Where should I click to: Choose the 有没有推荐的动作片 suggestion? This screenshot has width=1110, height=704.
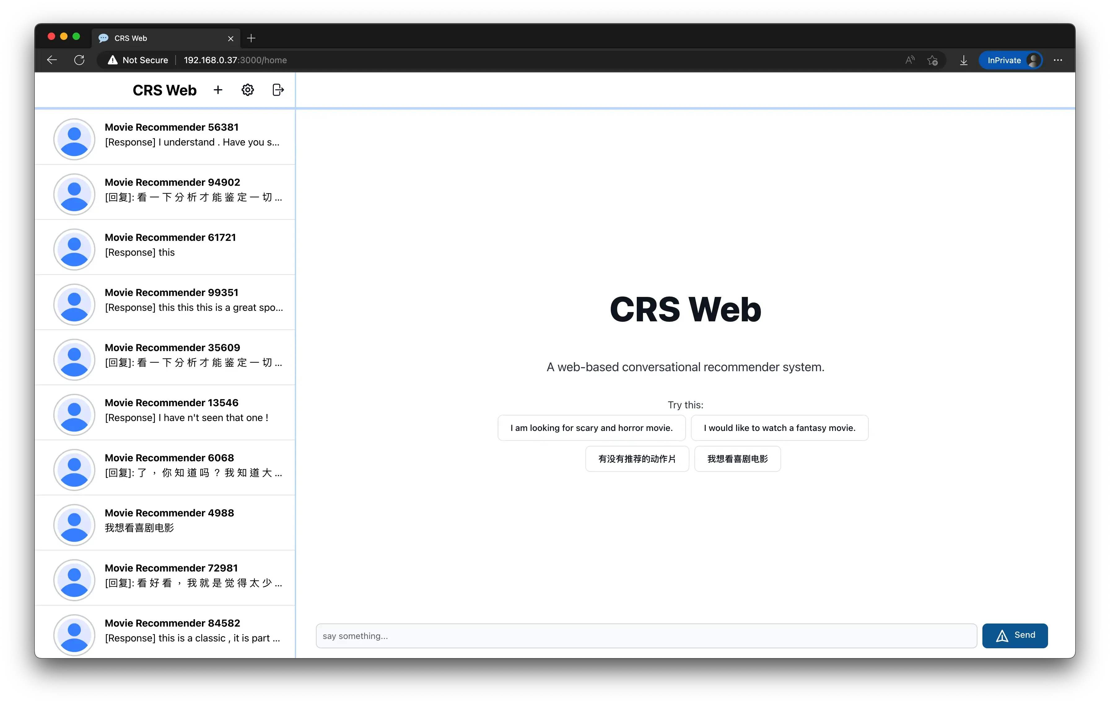637,459
